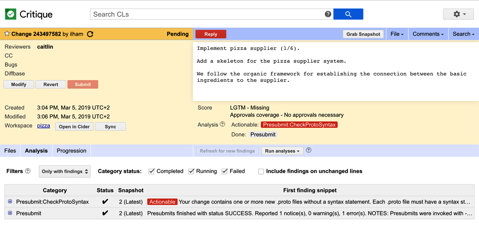Uncheck the Completed category status checkbox
The height and width of the screenshot is (226, 479).
152,171
